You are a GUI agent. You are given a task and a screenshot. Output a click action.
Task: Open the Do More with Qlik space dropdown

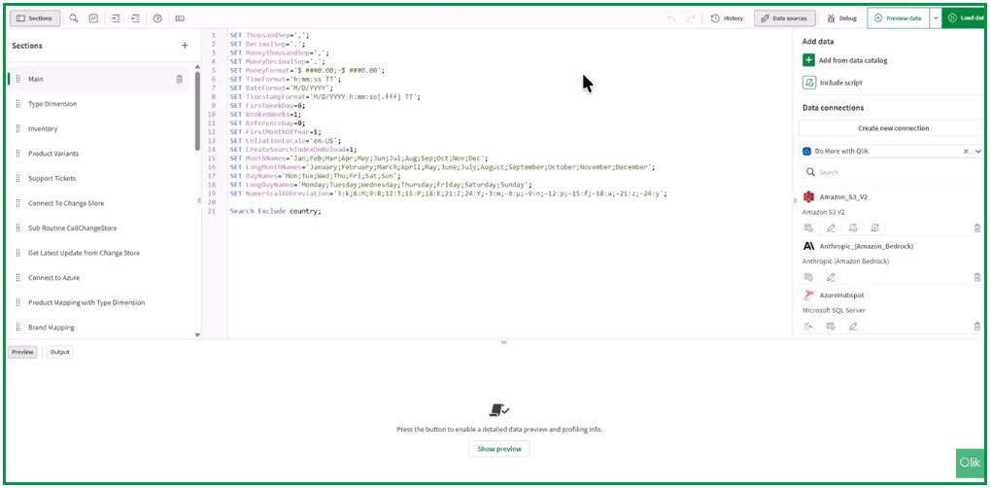tap(977, 152)
